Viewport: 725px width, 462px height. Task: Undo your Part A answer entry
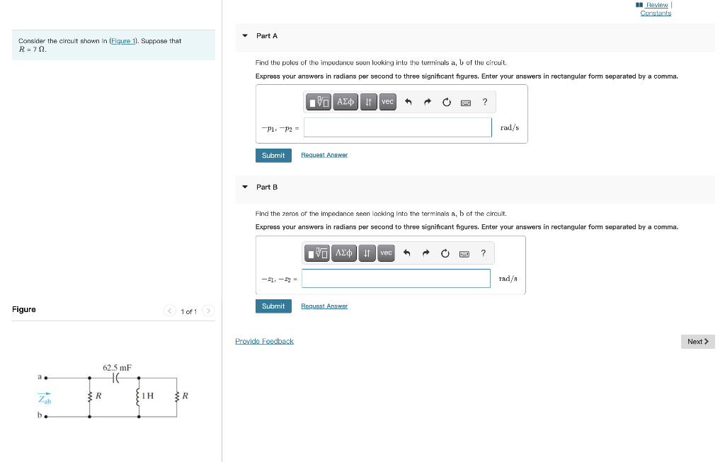[407, 101]
